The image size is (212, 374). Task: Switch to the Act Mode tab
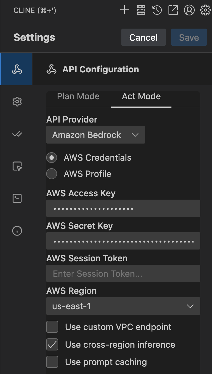pos(141,96)
